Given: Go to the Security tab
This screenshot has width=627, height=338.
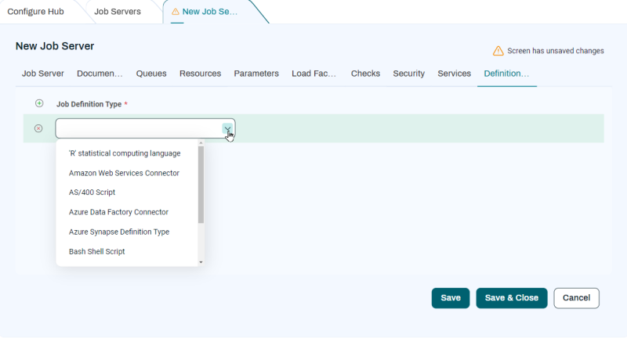Looking at the screenshot, I should tap(408, 74).
